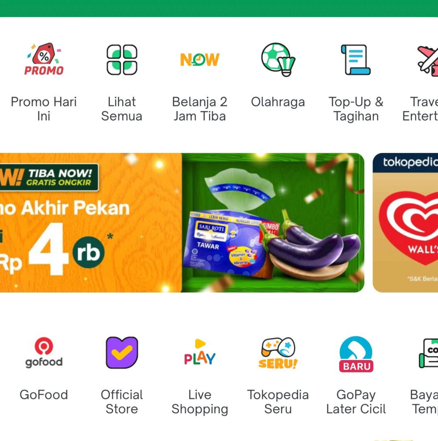Image resolution: width=438 pixels, height=441 pixels.
Task: Click the "Tiba Now! Gratis Ongkir" badge
Action: 49,178
